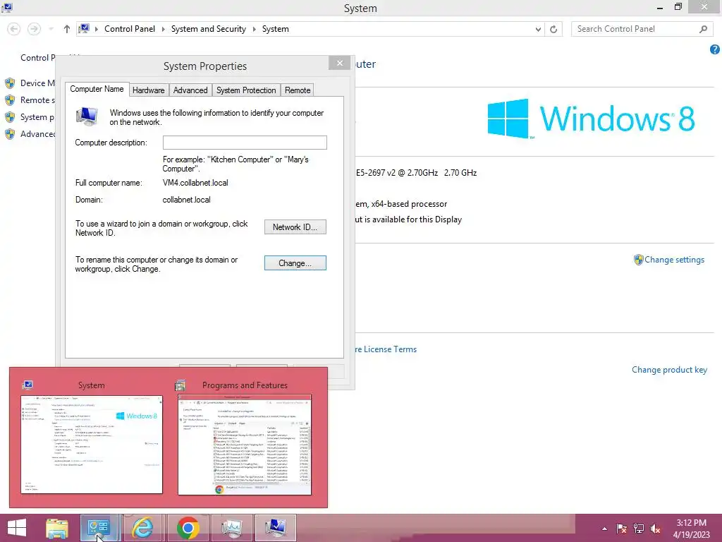722x542 pixels.
Task: Open the License Terms link
Action: (x=386, y=349)
